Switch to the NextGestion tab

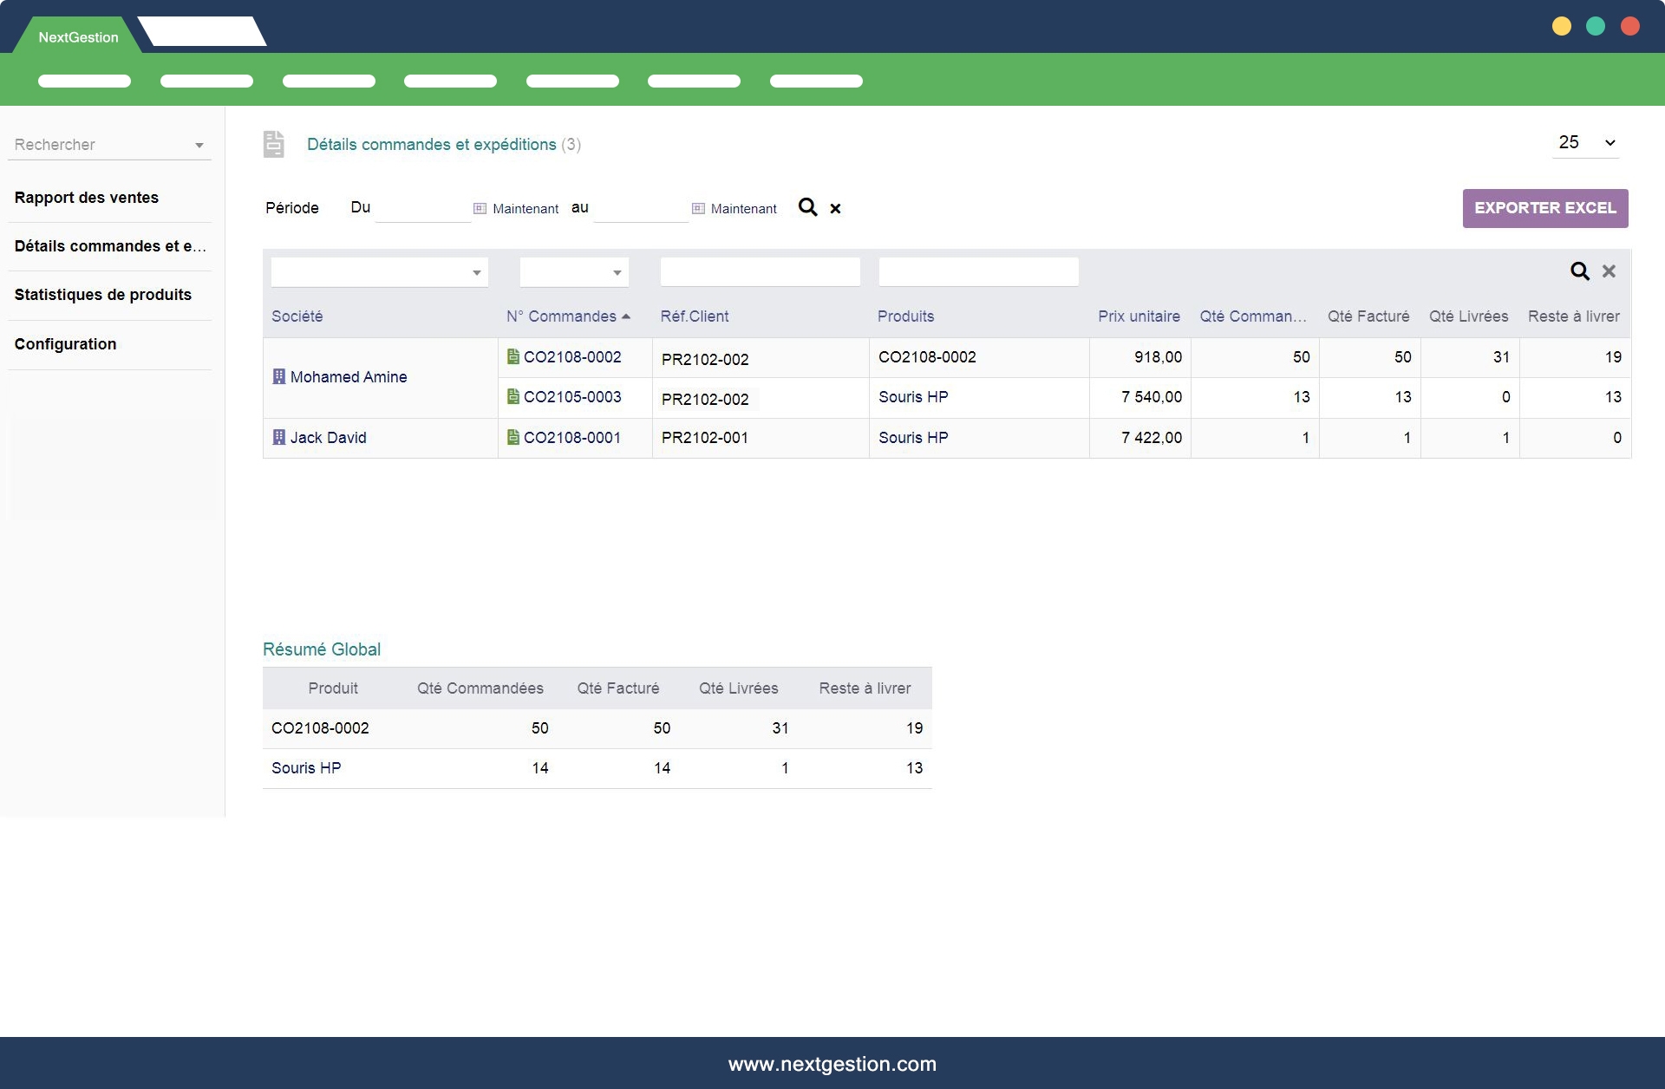tap(78, 37)
